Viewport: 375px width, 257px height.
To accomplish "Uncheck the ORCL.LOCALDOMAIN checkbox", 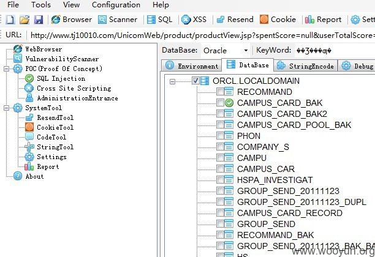I will click(x=195, y=81).
